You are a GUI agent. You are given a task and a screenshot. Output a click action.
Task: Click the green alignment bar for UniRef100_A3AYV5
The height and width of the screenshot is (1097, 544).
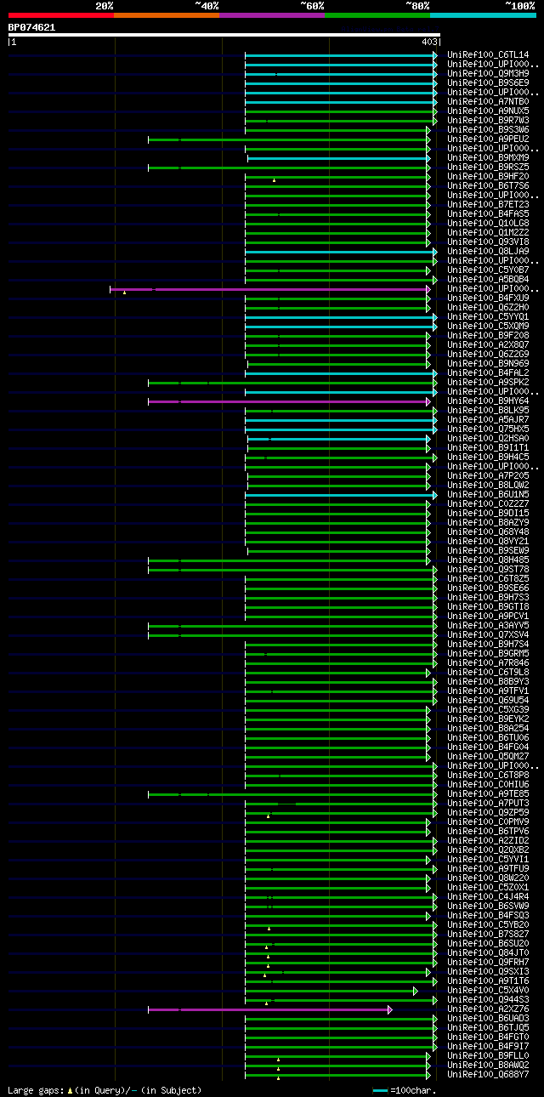[292, 626]
